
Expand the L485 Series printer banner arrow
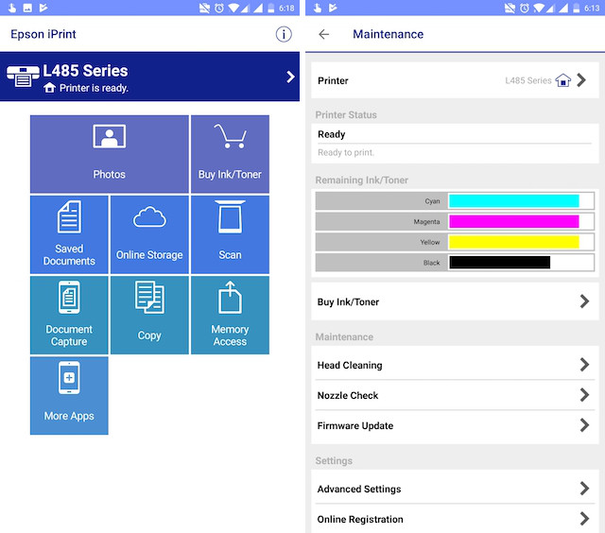click(x=290, y=77)
